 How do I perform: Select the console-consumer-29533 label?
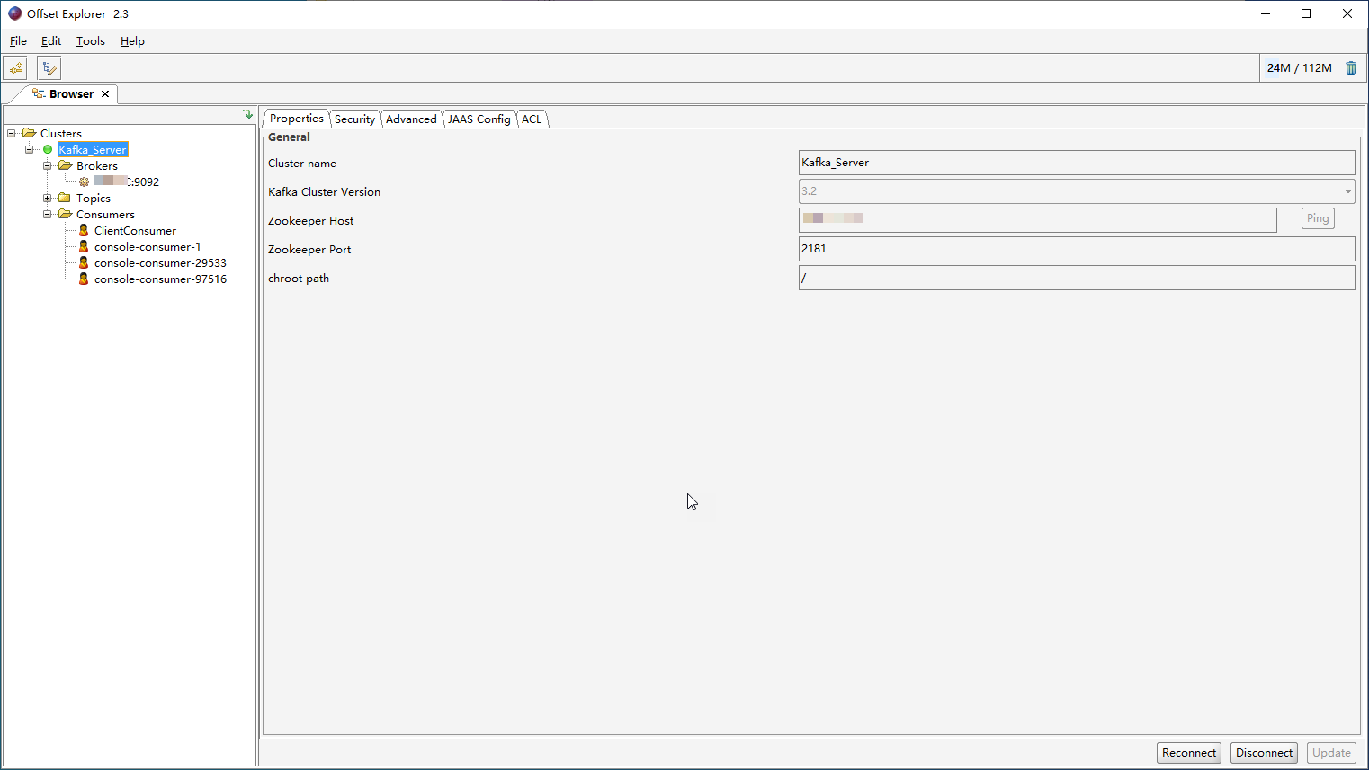160,262
